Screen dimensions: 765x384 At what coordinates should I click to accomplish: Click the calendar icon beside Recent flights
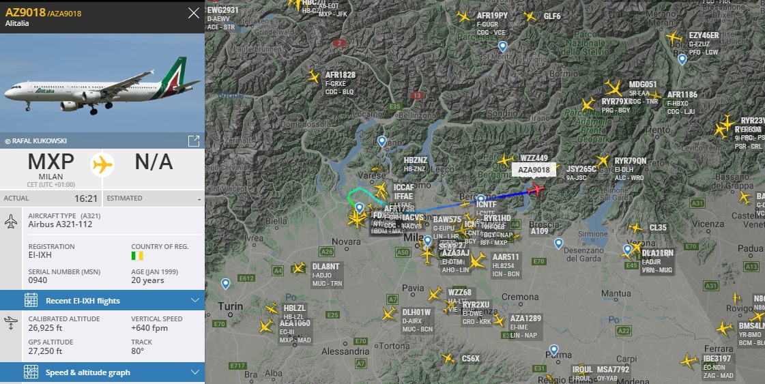[x=31, y=301]
